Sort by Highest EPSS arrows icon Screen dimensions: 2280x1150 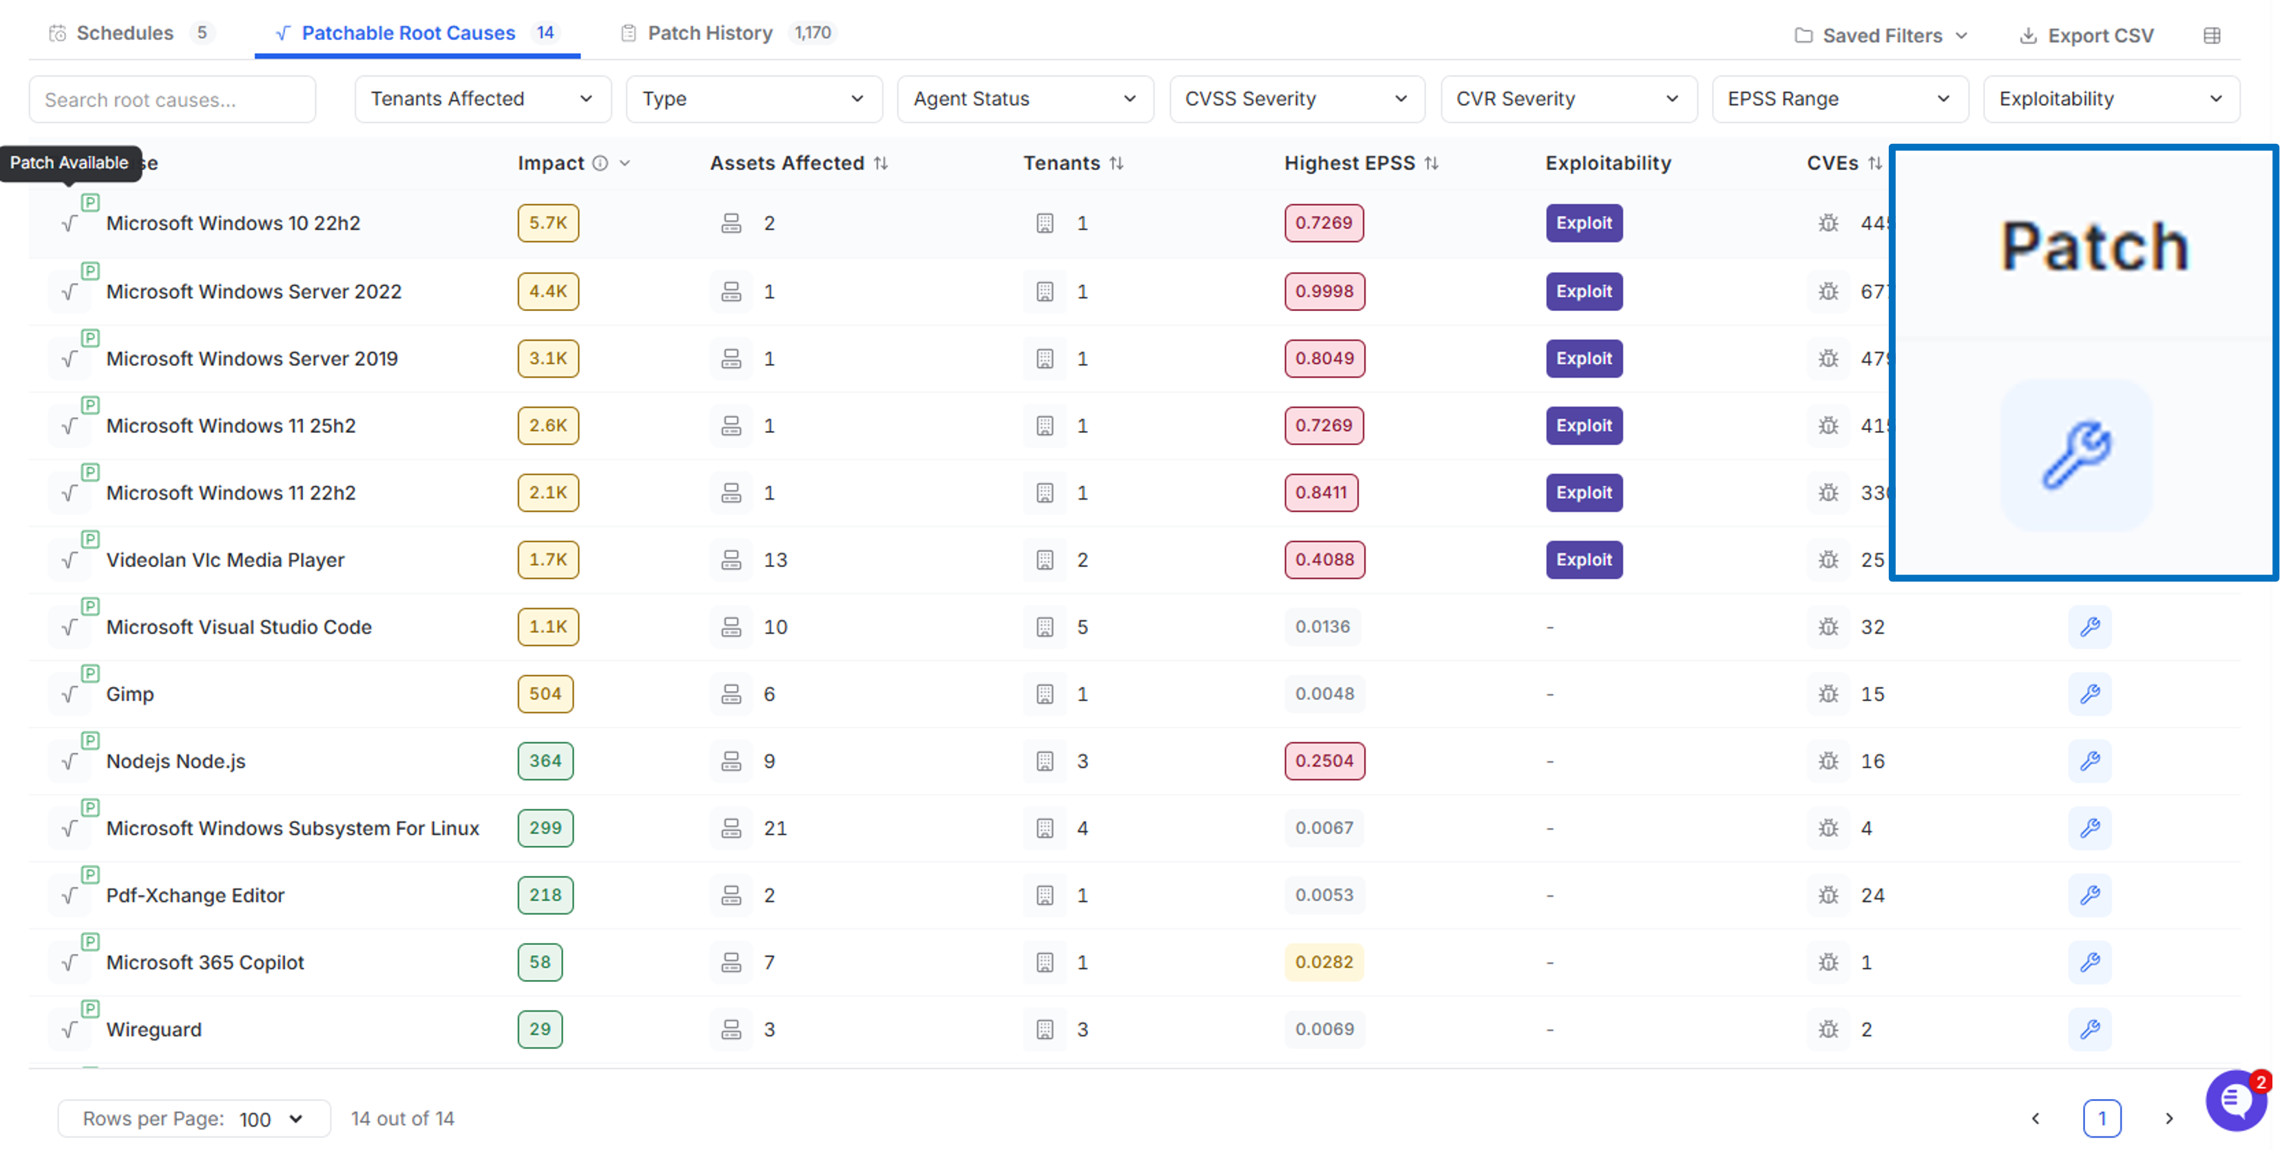coord(1431,163)
